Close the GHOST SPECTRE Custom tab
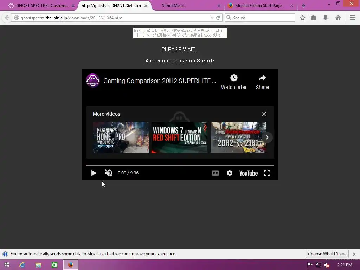This screenshot has width=360, height=270. click(x=73, y=6)
